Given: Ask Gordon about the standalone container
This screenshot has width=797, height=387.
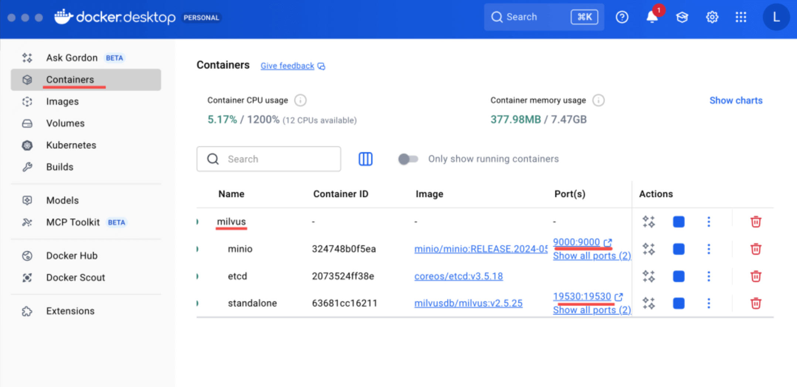Looking at the screenshot, I should tap(649, 303).
